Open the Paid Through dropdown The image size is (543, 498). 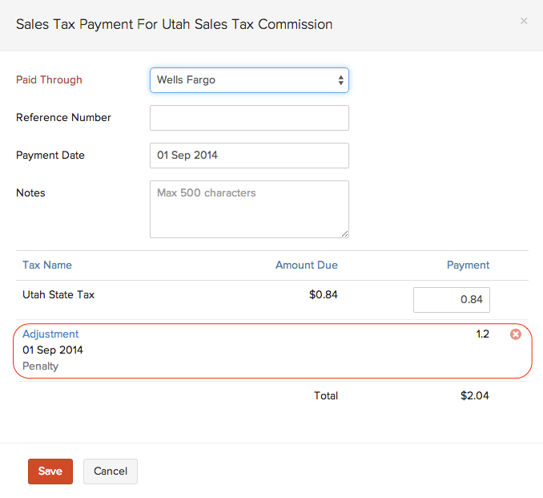[x=248, y=80]
